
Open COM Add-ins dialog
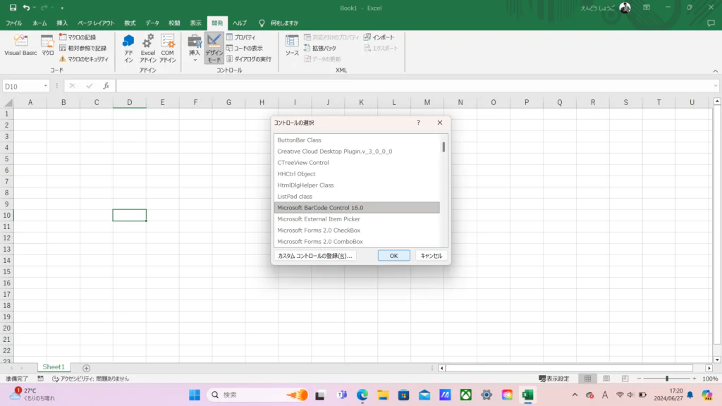click(x=168, y=48)
